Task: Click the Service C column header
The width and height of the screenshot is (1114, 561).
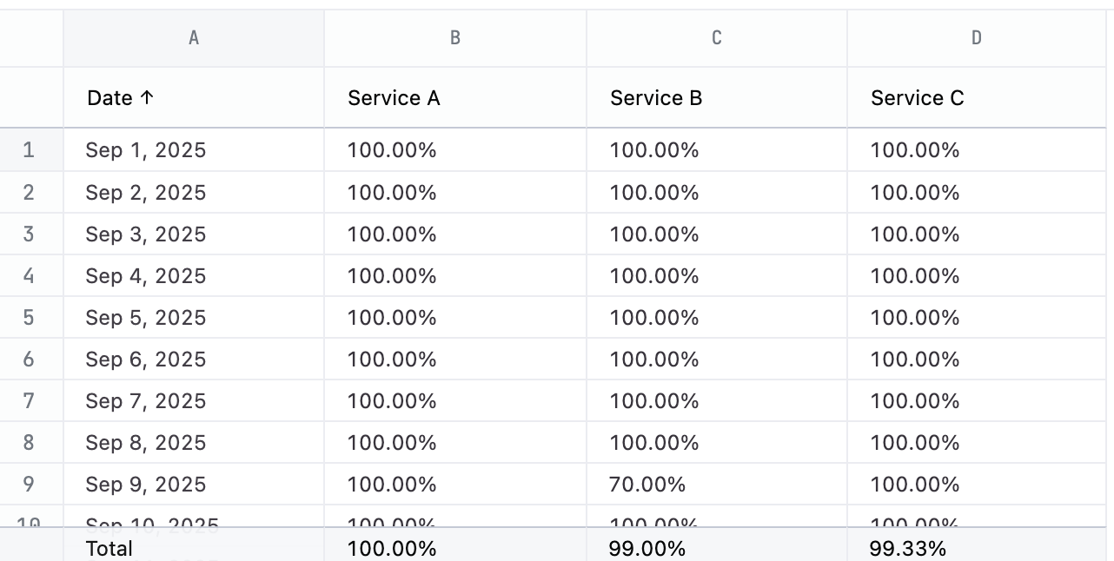Action: [x=918, y=98]
